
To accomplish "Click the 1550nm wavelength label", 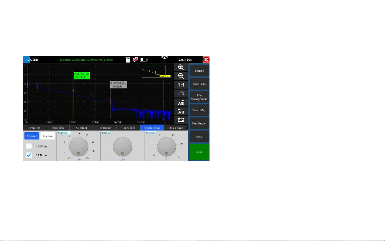I will pos(41,155).
